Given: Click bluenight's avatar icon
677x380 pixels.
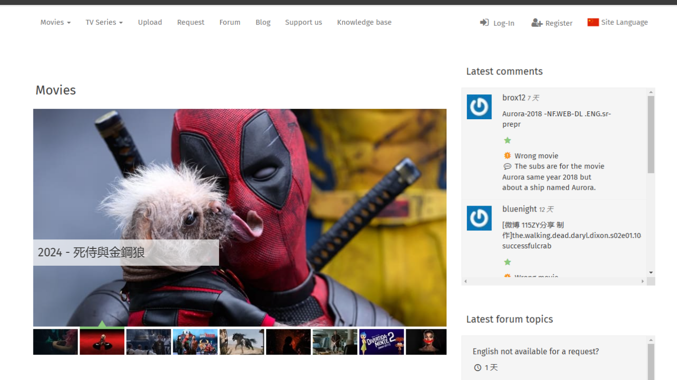Looking at the screenshot, I should (479, 218).
